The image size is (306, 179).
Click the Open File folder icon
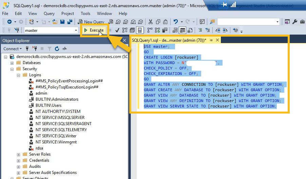tap(55, 22)
